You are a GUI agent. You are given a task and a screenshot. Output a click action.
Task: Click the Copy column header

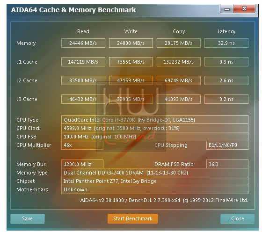[x=179, y=31]
